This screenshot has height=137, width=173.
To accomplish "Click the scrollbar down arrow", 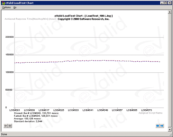I will 170,130.
